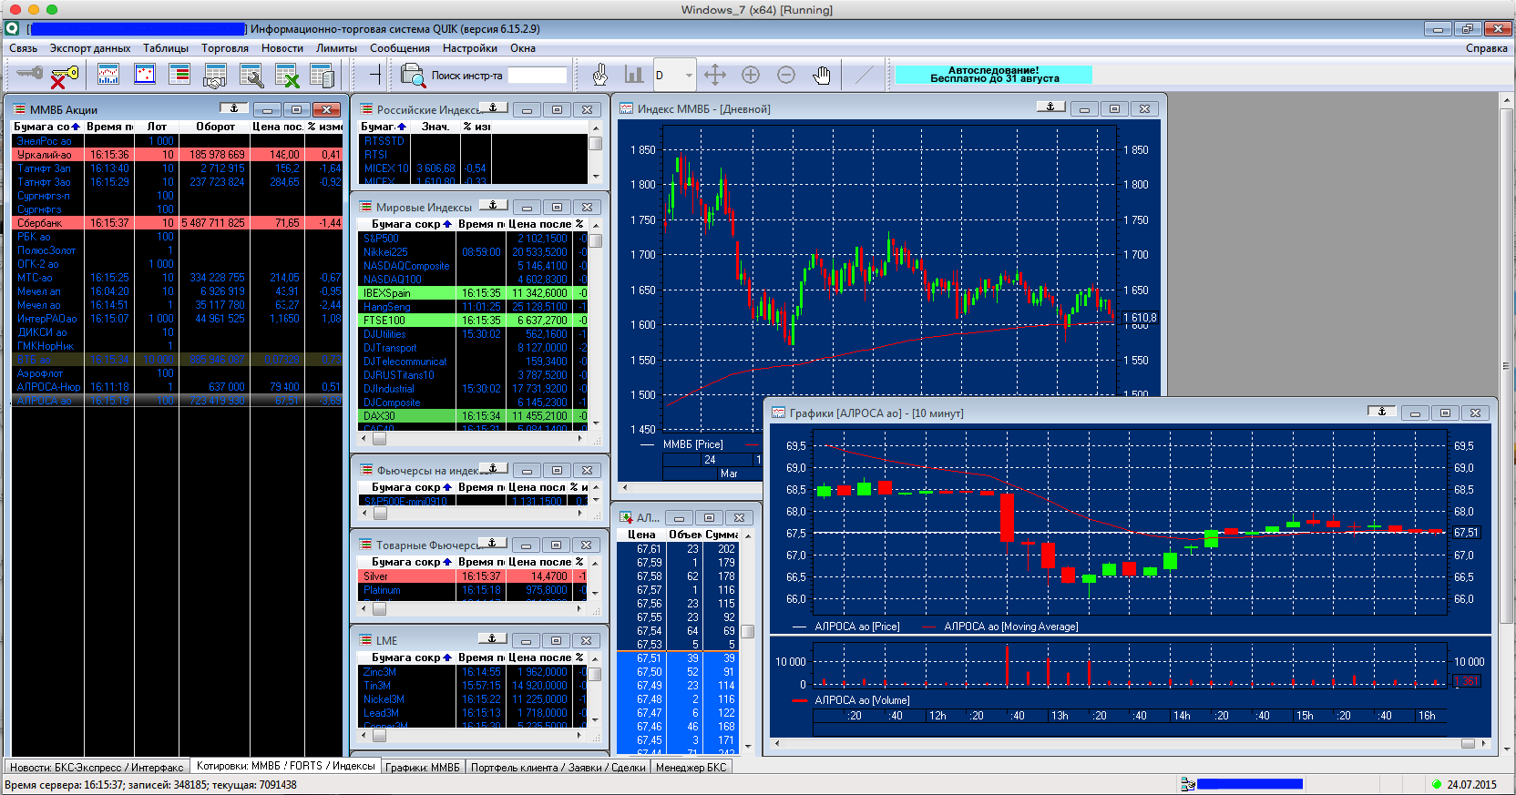
Task: Select the Уралкалий-ао row in ММВБ Акции
Action: pyautogui.click(x=177, y=155)
